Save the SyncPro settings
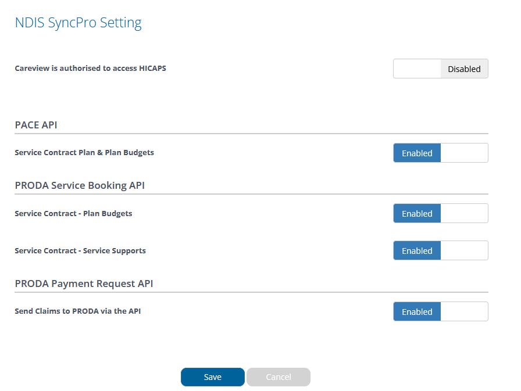 [x=213, y=377]
